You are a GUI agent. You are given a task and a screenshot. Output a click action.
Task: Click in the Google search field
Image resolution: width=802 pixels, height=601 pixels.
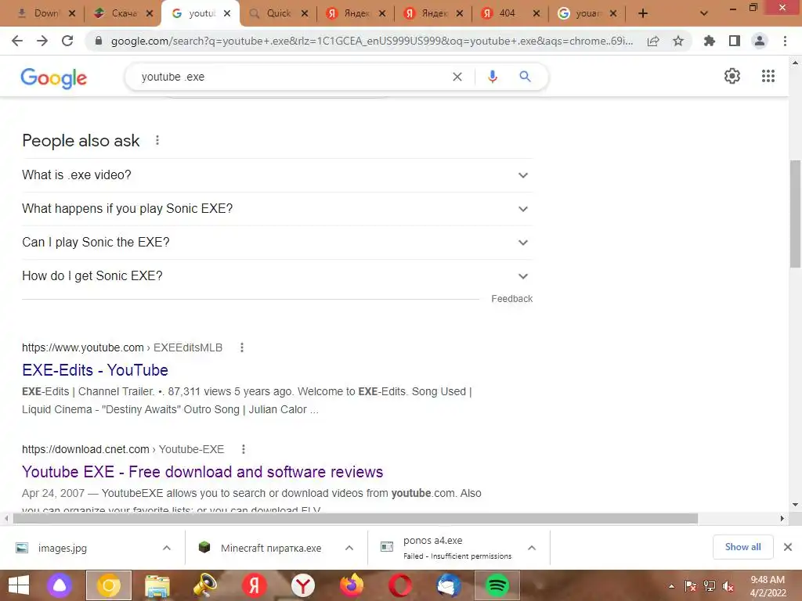(291, 77)
